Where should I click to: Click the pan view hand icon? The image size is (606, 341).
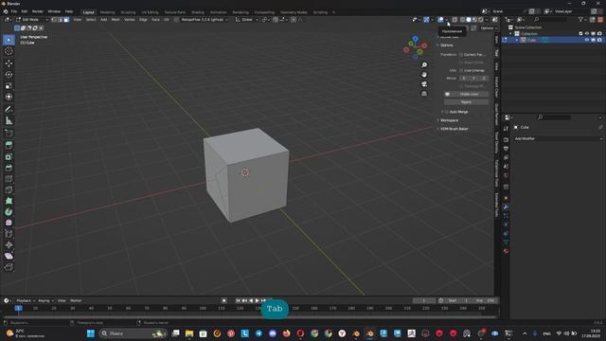point(424,75)
